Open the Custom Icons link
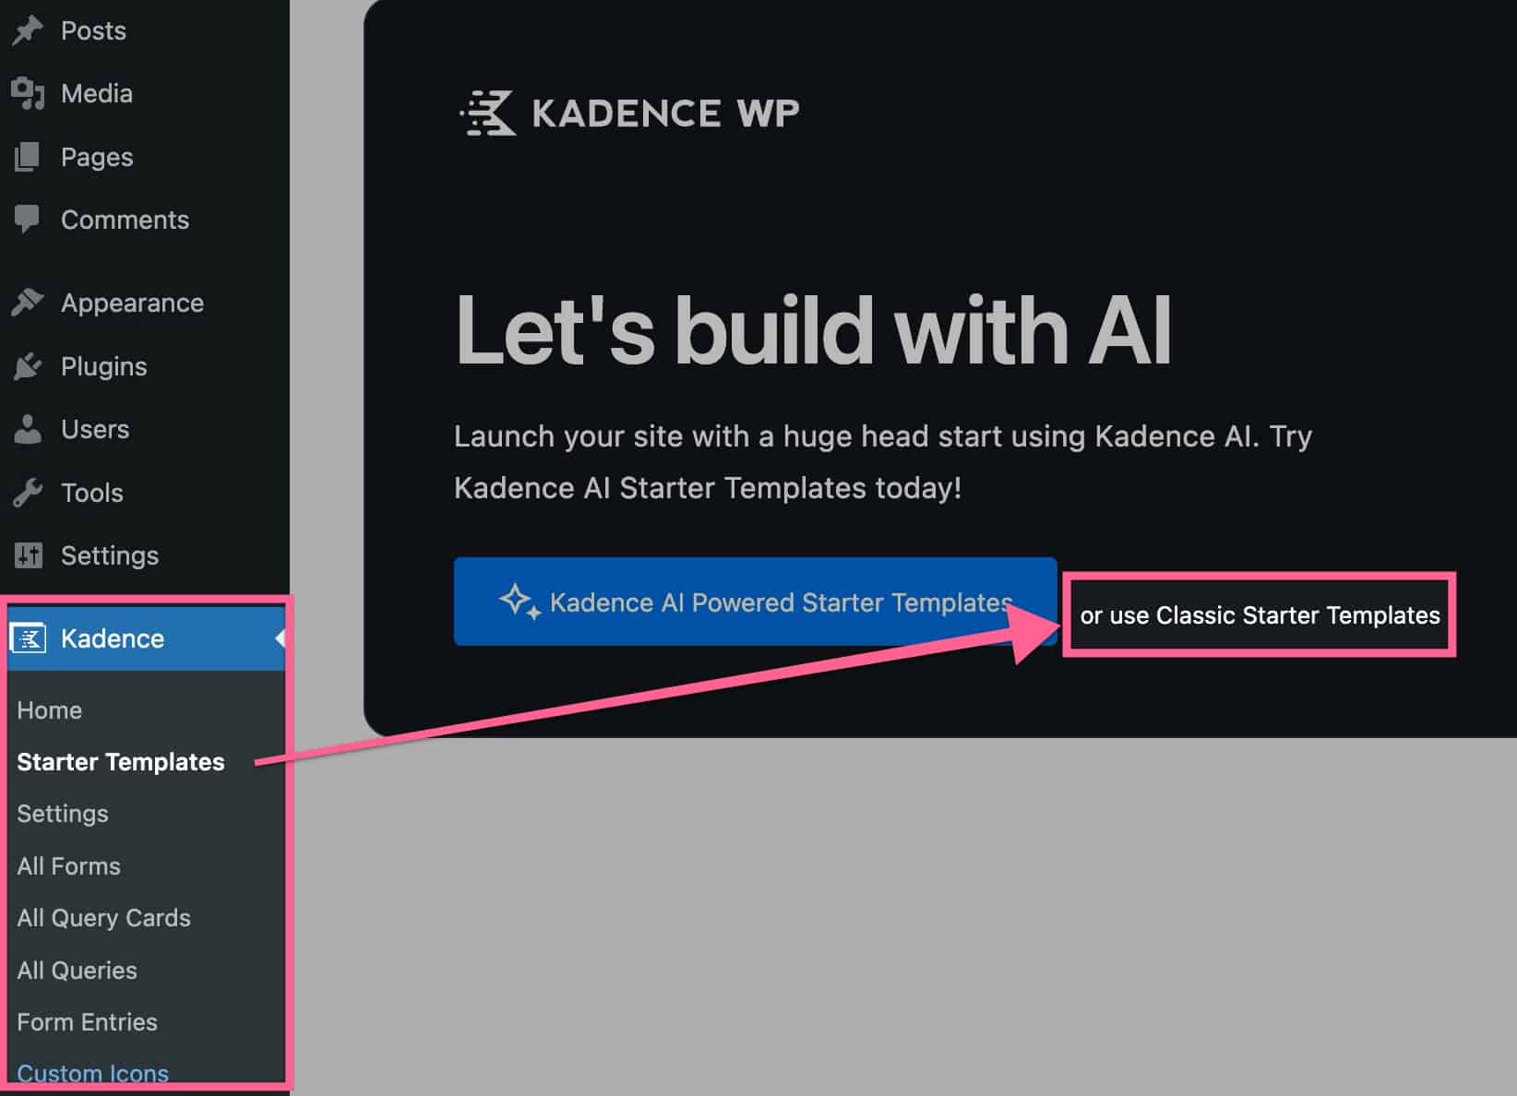 92,1072
